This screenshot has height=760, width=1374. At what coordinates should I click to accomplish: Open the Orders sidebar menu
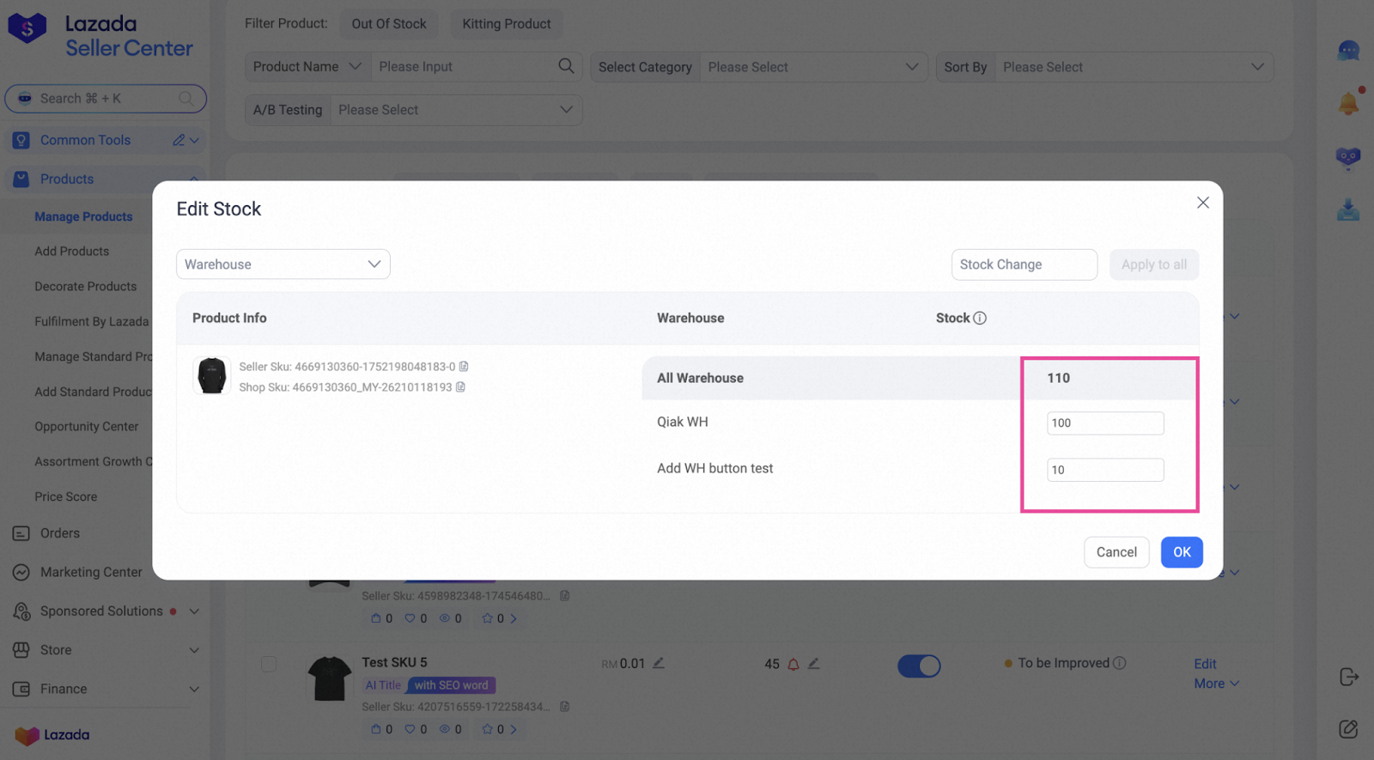pyautogui.click(x=60, y=533)
